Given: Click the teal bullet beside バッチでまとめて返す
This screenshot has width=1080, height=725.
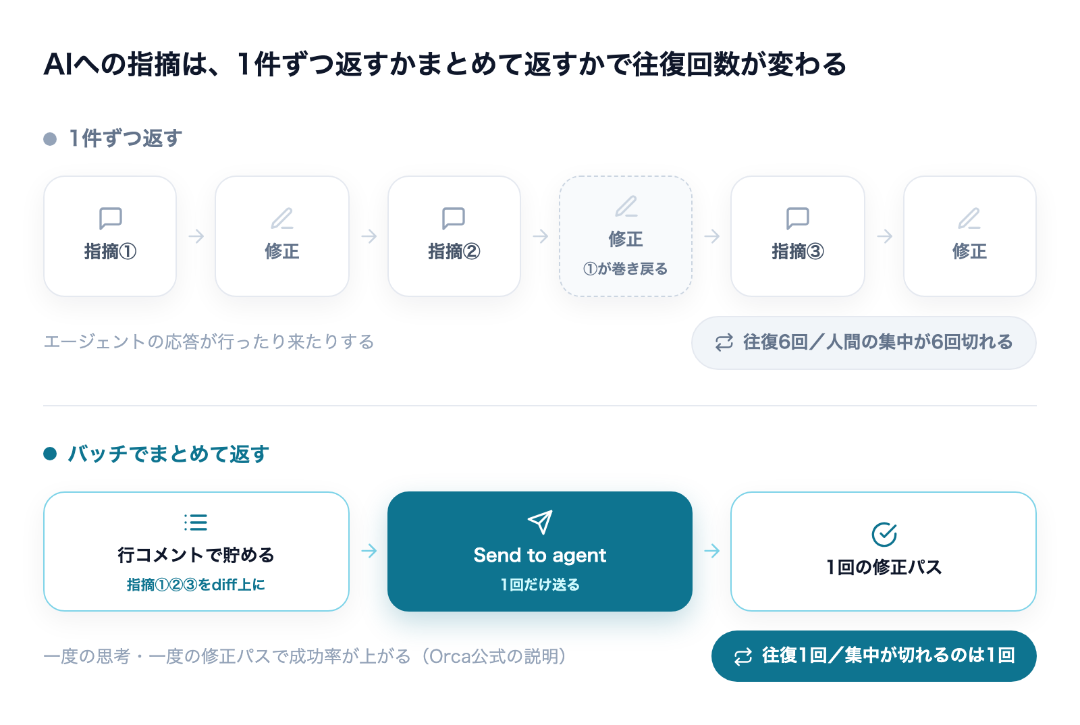Looking at the screenshot, I should click(x=50, y=454).
